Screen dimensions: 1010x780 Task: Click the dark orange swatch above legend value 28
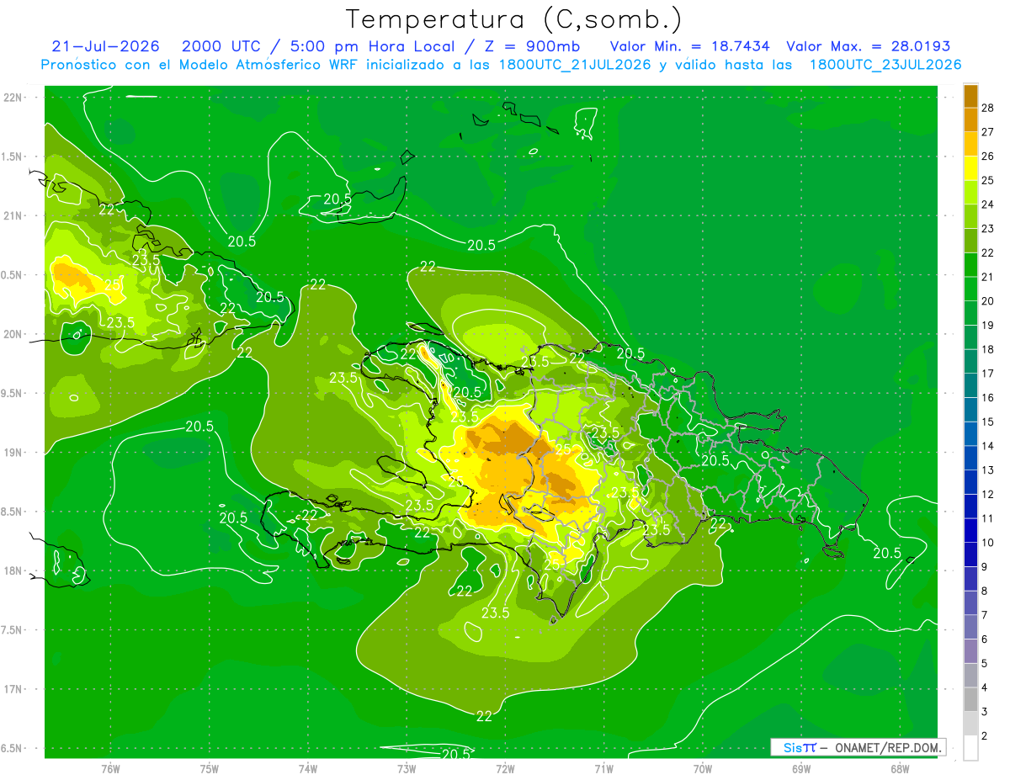pyautogui.click(x=970, y=95)
